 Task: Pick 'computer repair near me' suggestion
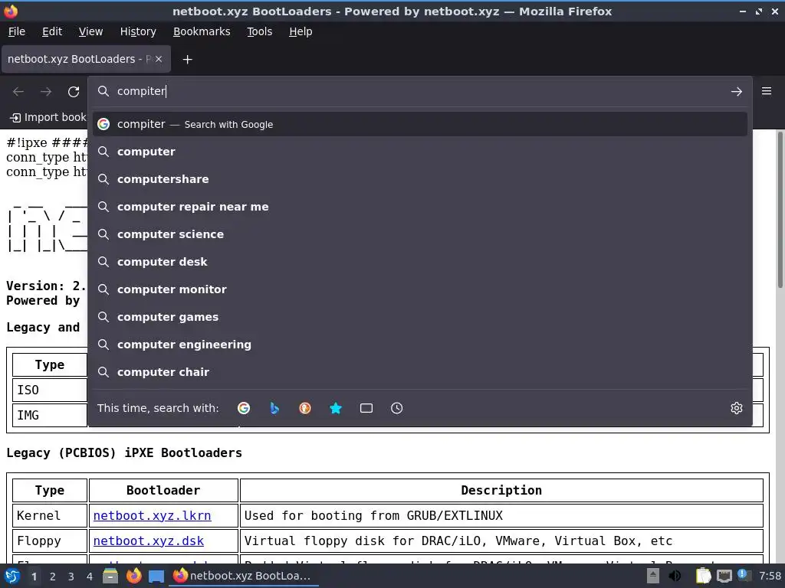coord(419,207)
